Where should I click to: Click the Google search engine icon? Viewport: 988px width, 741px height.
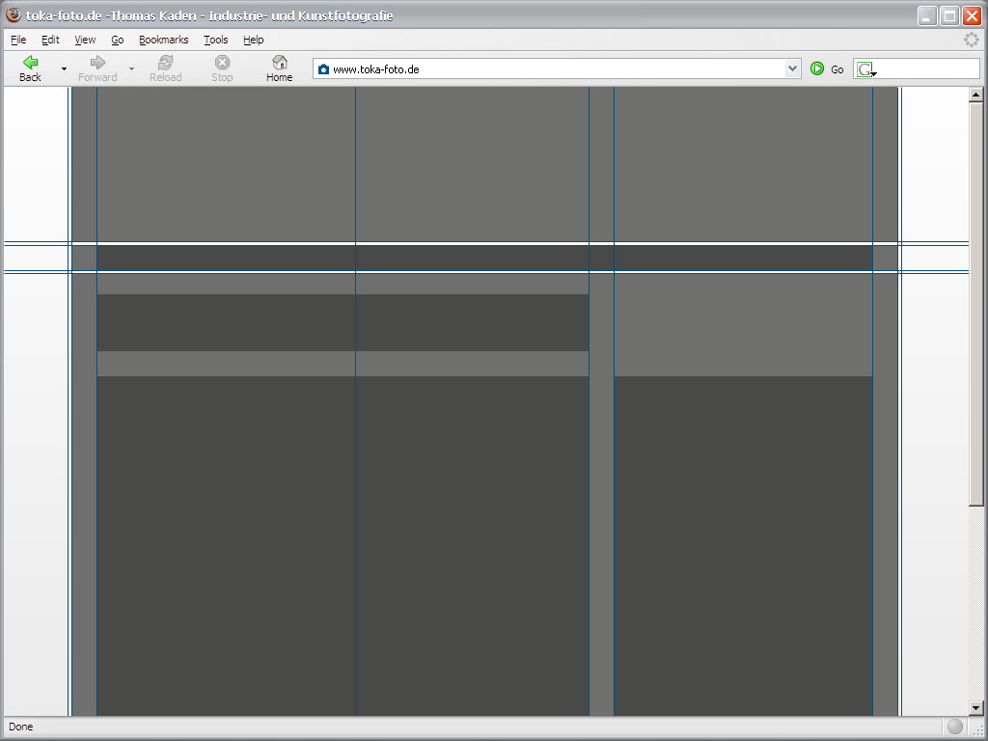[x=865, y=69]
